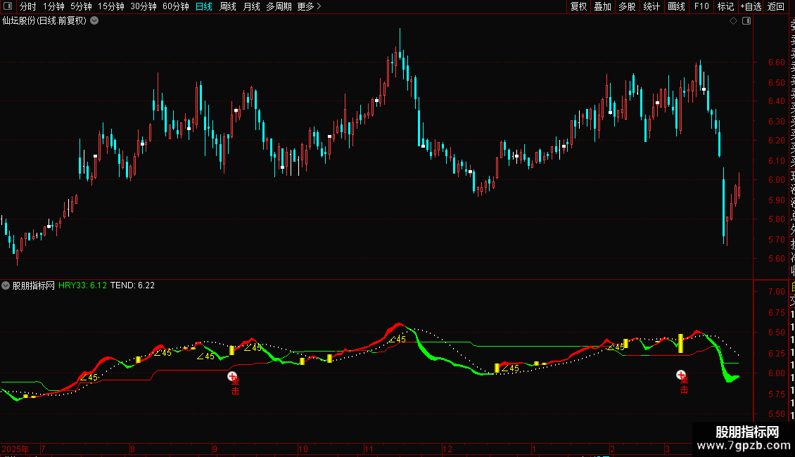The width and height of the screenshot is (795, 457).
Task: Toggle 复权 price adjustment
Action: click(x=578, y=6)
